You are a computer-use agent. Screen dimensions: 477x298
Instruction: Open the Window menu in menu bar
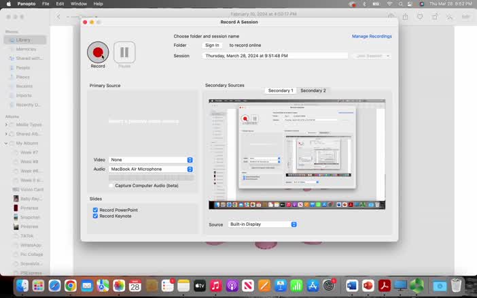[79, 4]
